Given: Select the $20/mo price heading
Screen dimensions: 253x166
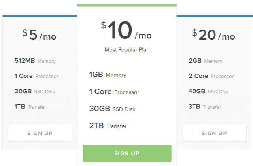Looking at the screenshot, I should [213, 36].
